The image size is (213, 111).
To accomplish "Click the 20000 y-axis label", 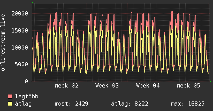I will (x=20, y=13).
